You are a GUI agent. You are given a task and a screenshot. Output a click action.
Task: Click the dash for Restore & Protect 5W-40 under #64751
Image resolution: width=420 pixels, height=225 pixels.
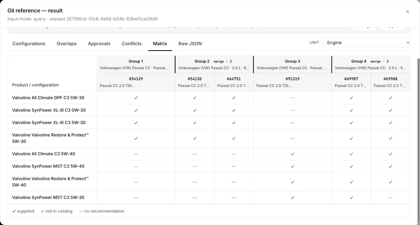click(234, 182)
